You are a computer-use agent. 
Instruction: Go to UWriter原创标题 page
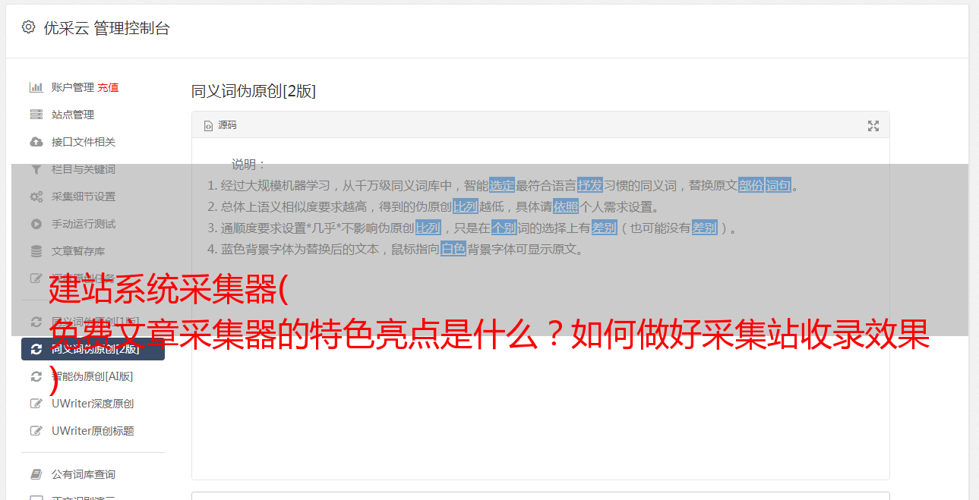(93, 431)
